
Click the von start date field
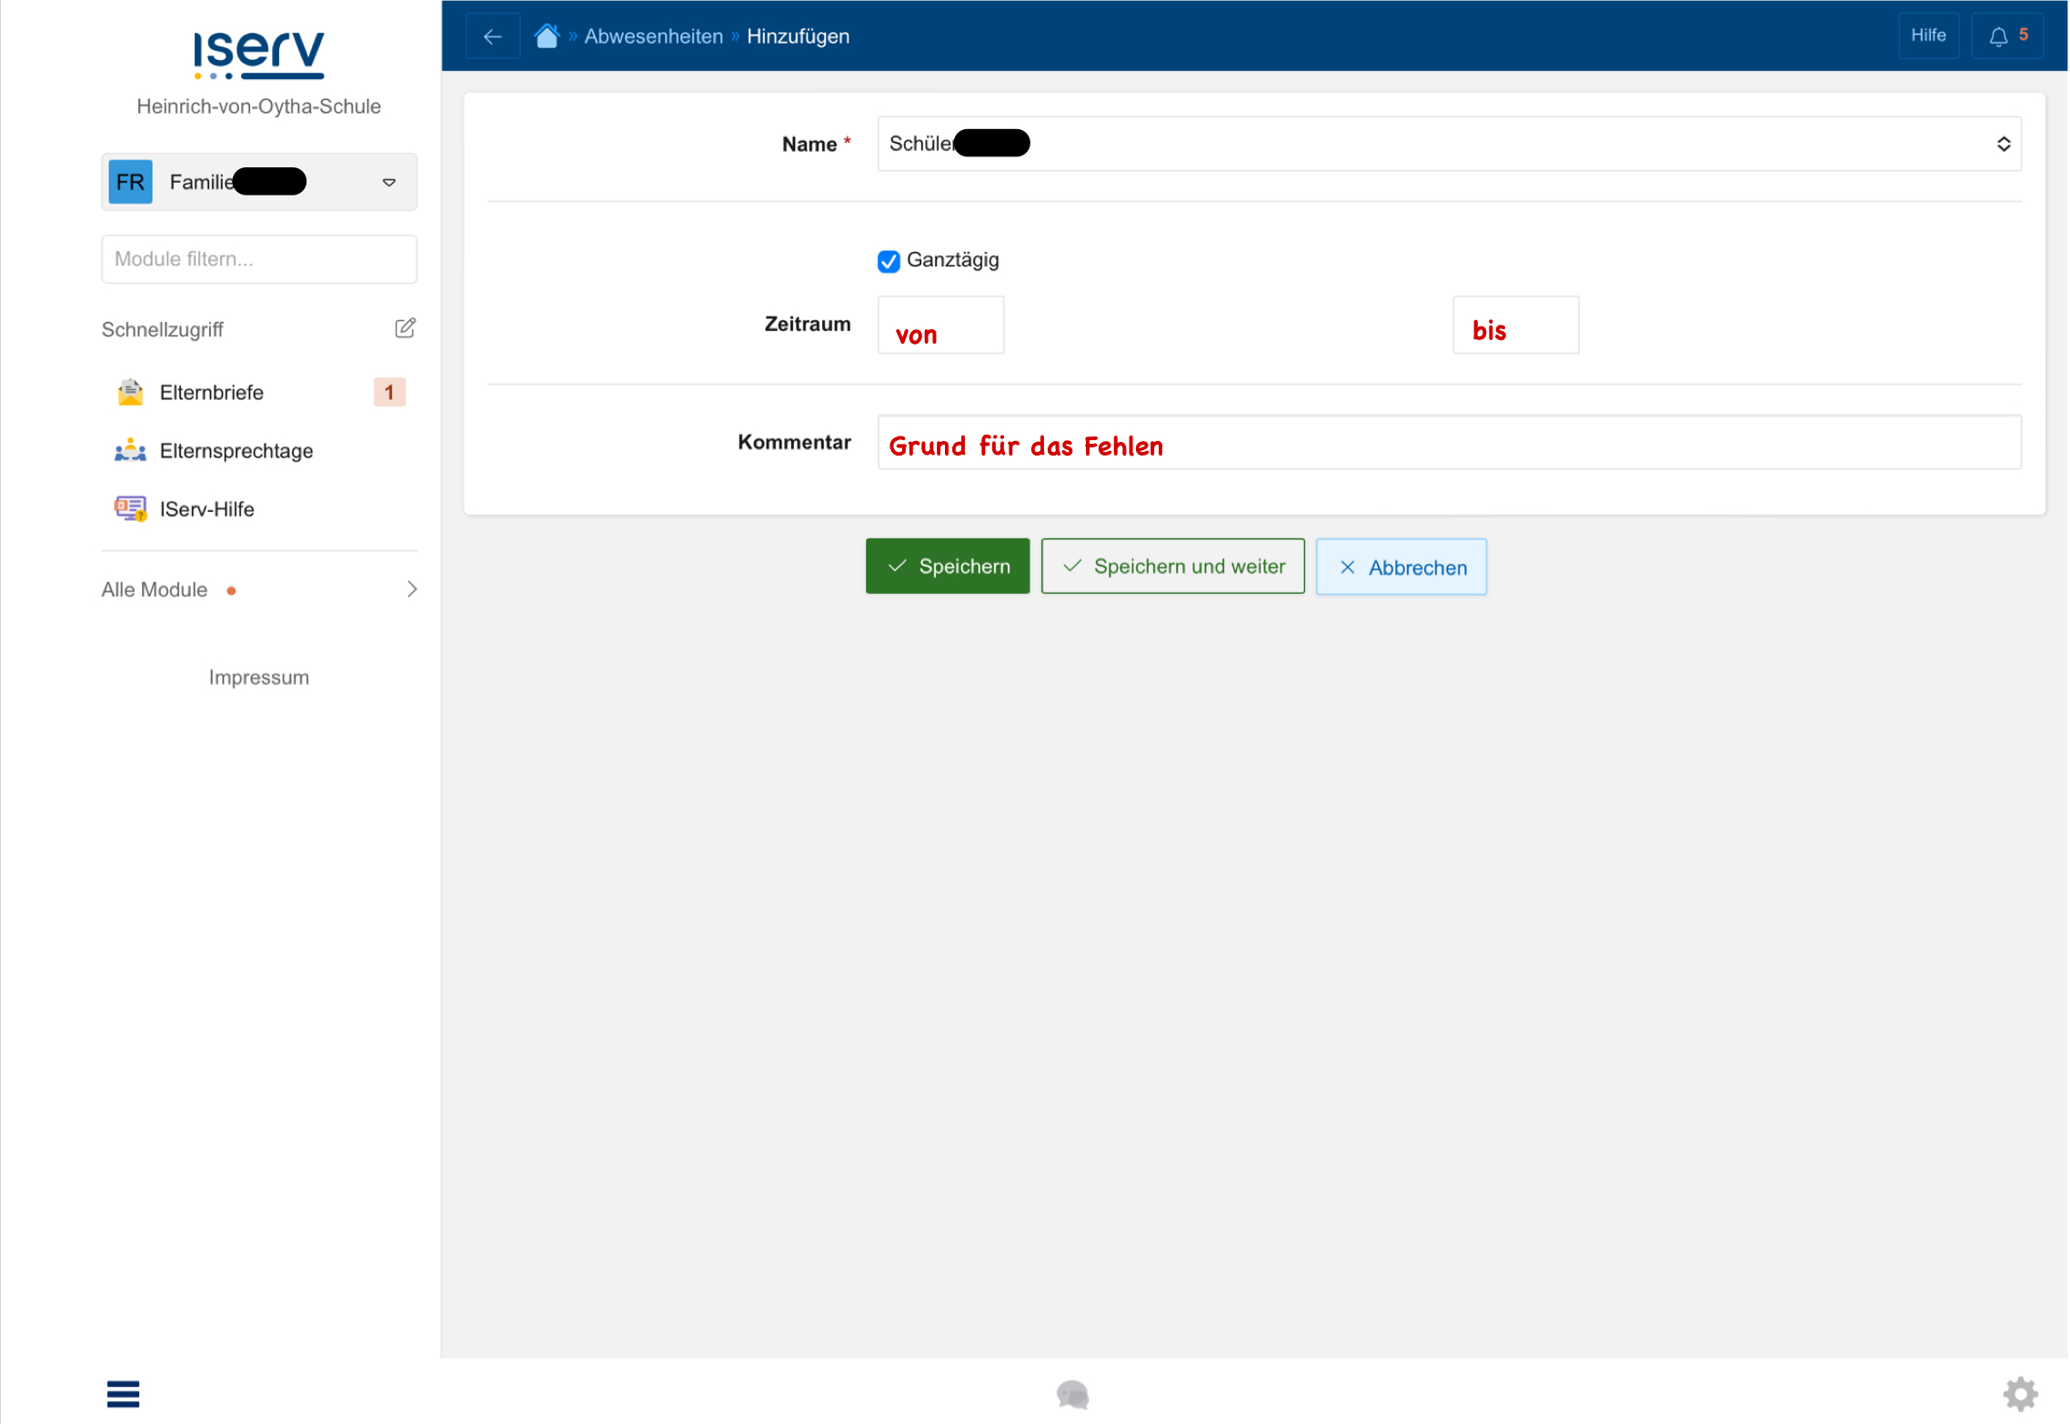941,325
